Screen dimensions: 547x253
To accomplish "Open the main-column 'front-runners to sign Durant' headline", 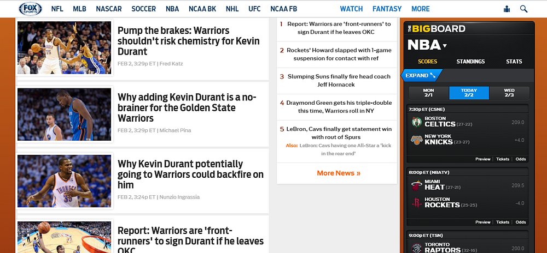I will [x=190, y=240].
